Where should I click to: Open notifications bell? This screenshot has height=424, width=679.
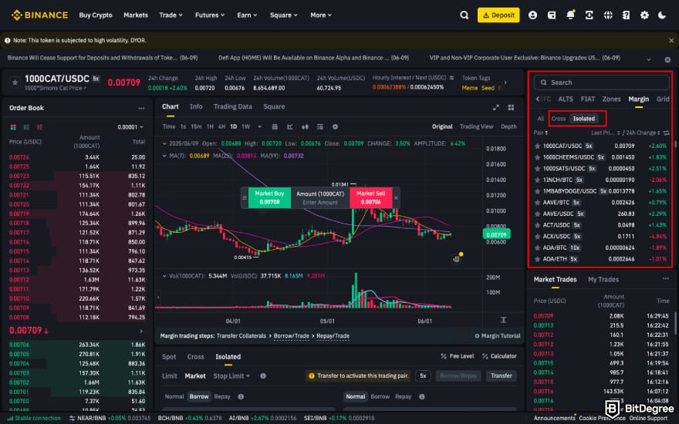click(571, 15)
